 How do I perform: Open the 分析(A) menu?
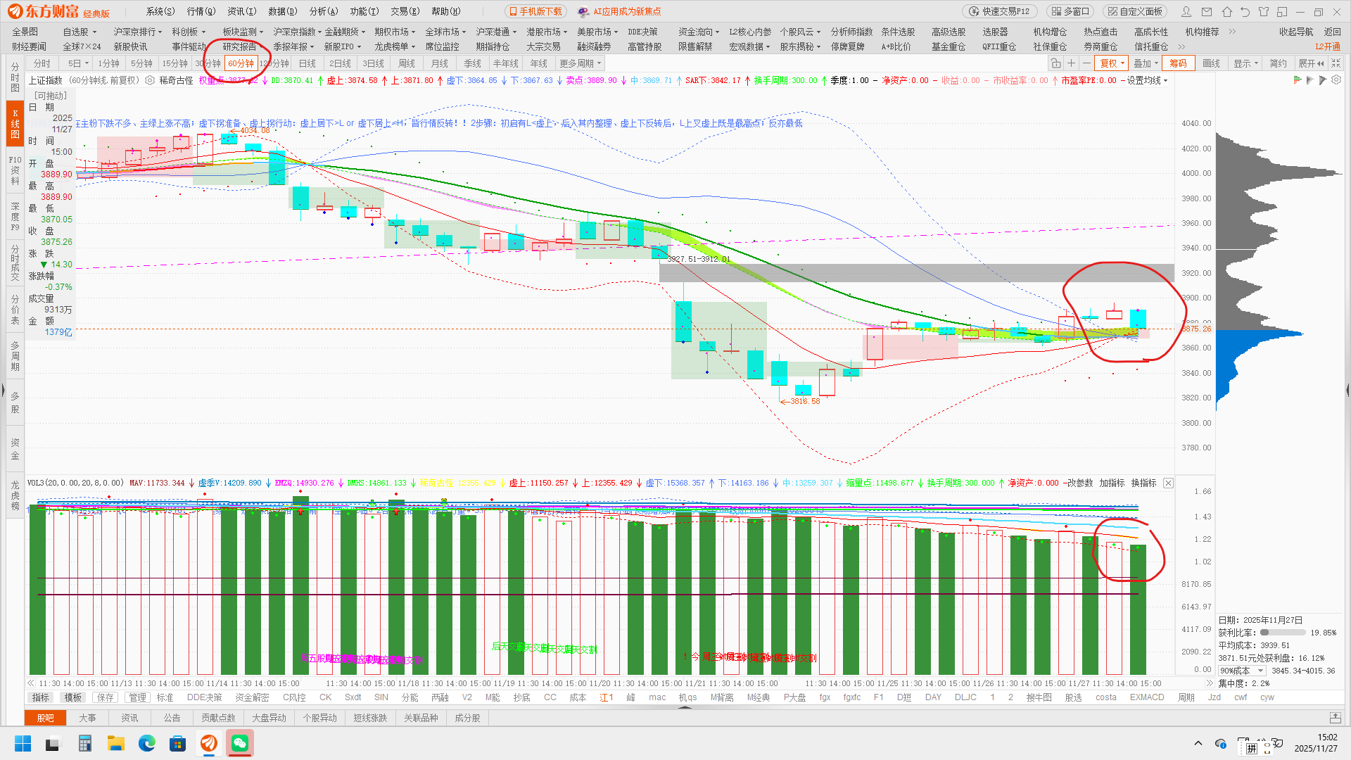(324, 11)
